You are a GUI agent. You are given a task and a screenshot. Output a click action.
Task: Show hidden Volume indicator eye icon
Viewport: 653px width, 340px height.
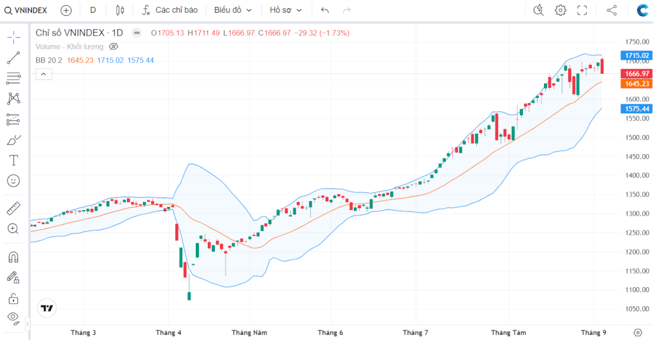click(114, 46)
